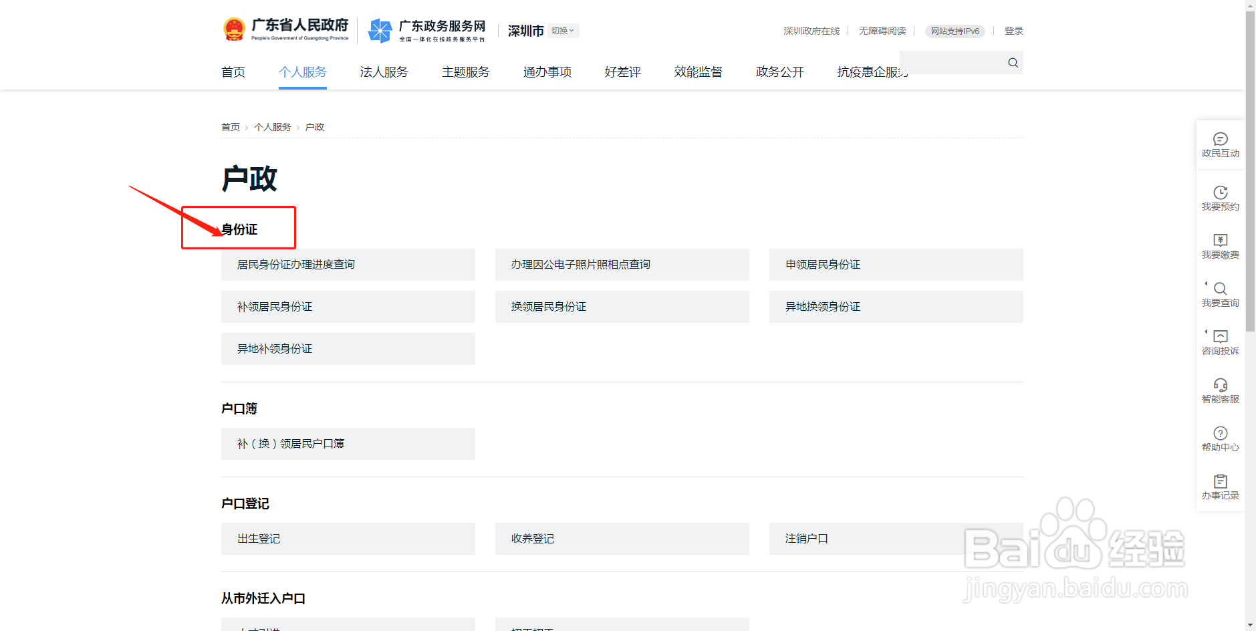The height and width of the screenshot is (631, 1256).
Task: Open 申领居民身份证 service
Action: 896,265
